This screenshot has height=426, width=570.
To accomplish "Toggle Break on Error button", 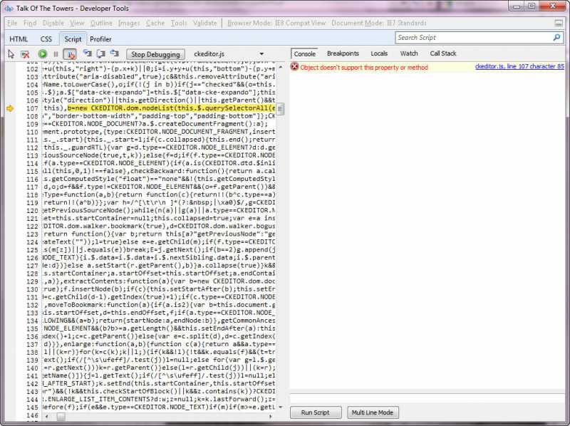I will 71,53.
